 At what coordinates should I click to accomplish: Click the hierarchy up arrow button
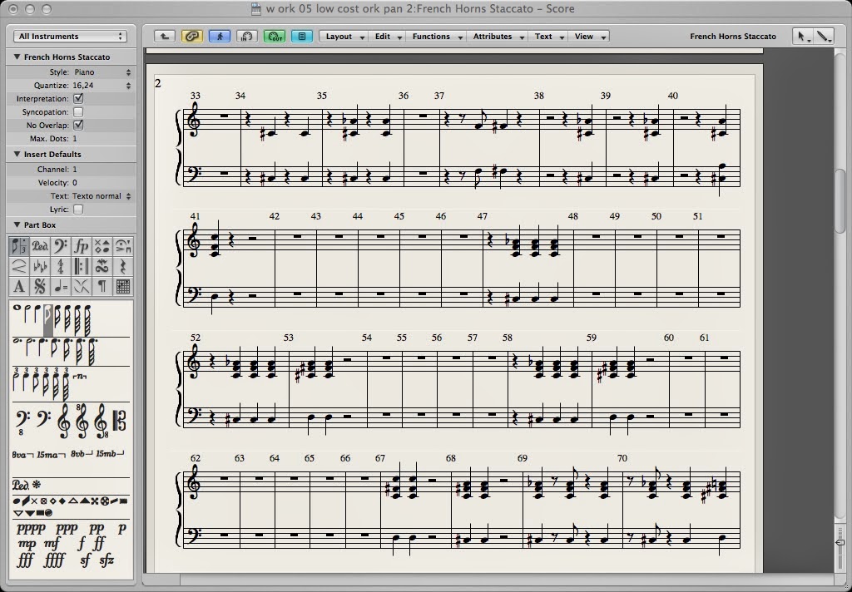(x=164, y=37)
